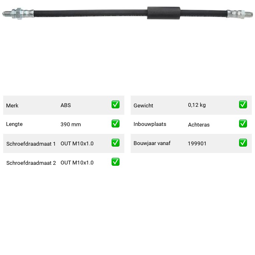
Task: Click the right threaded fitting of the hose
Action: [240, 14]
